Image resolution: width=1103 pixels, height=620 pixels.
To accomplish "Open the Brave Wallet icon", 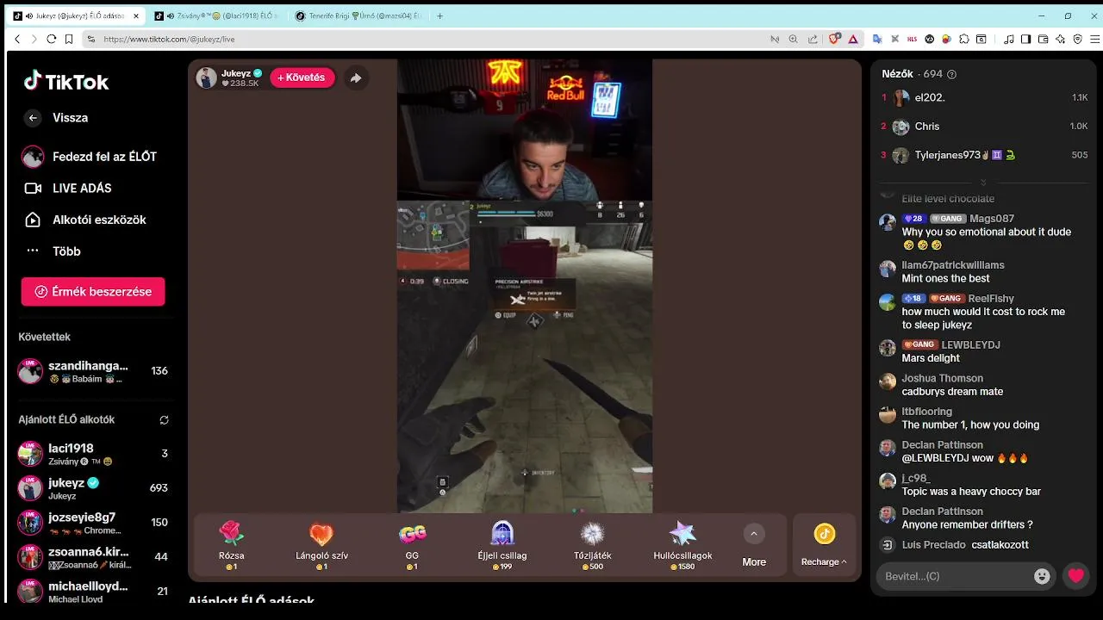I will (1044, 39).
